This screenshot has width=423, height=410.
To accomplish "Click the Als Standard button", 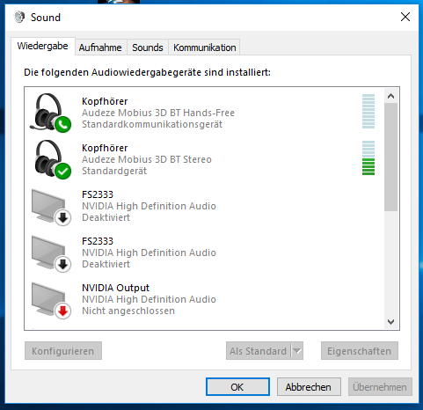I will (x=258, y=351).
